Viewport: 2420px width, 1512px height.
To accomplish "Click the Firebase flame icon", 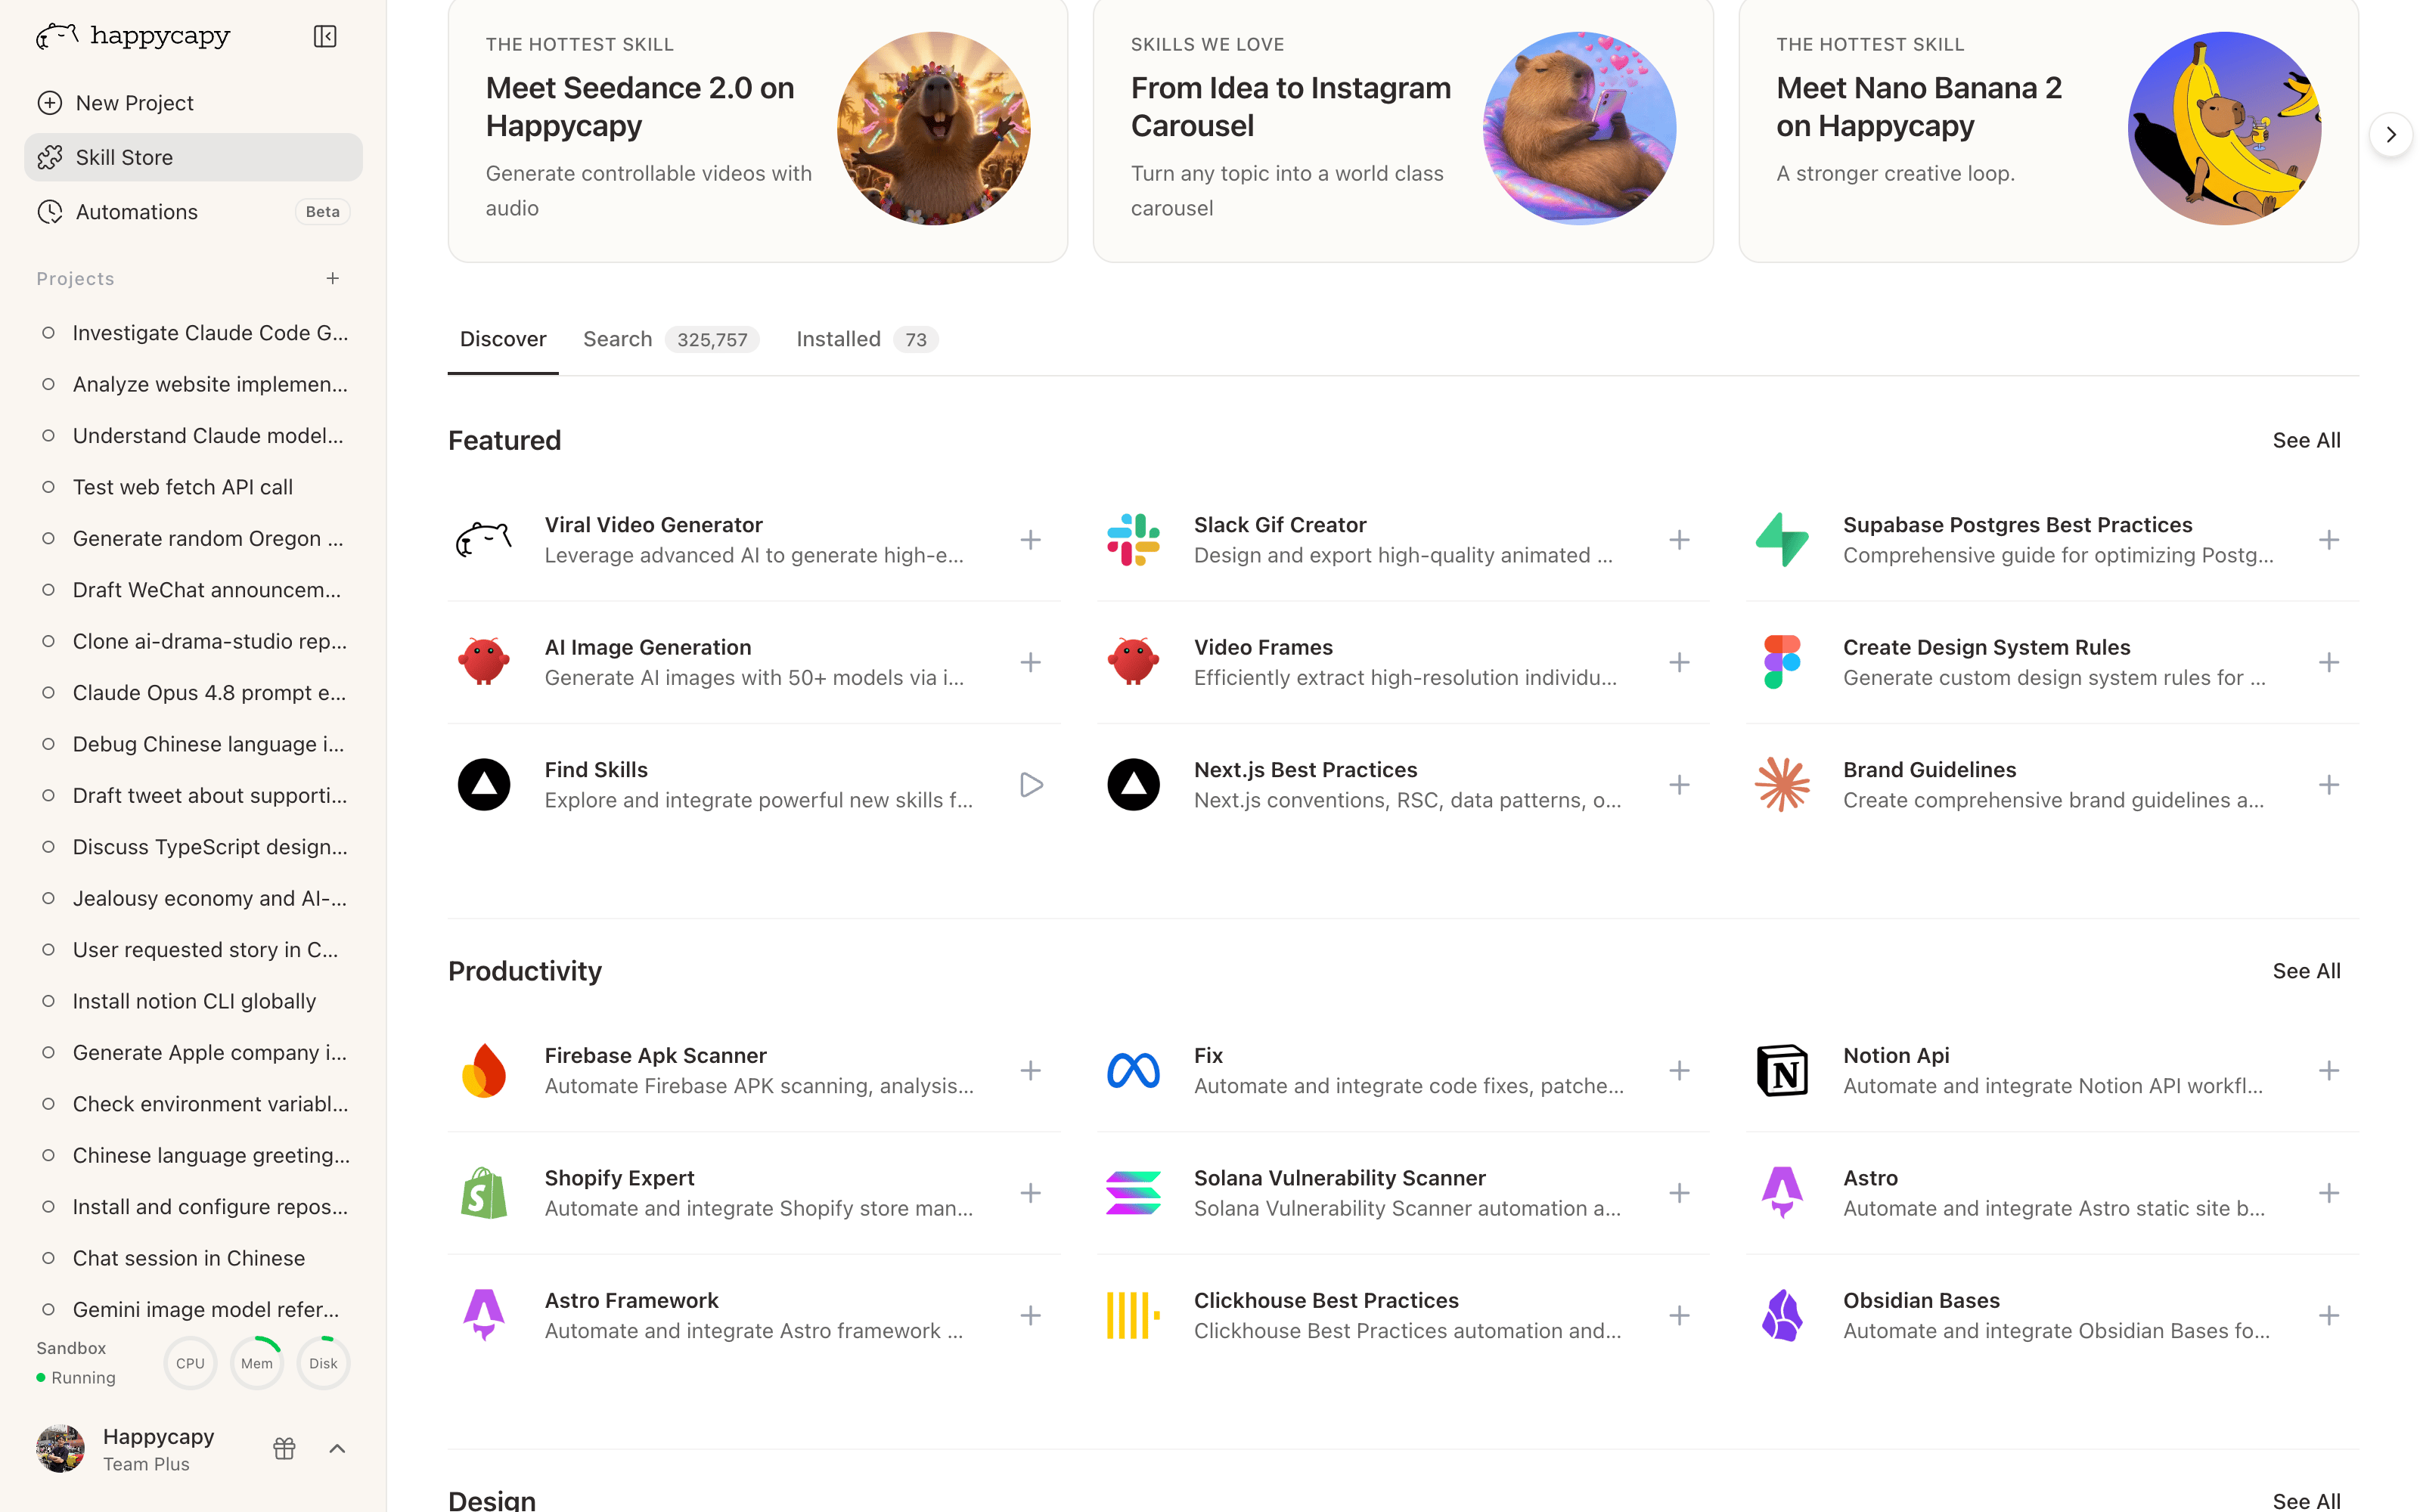I will 484,1070.
